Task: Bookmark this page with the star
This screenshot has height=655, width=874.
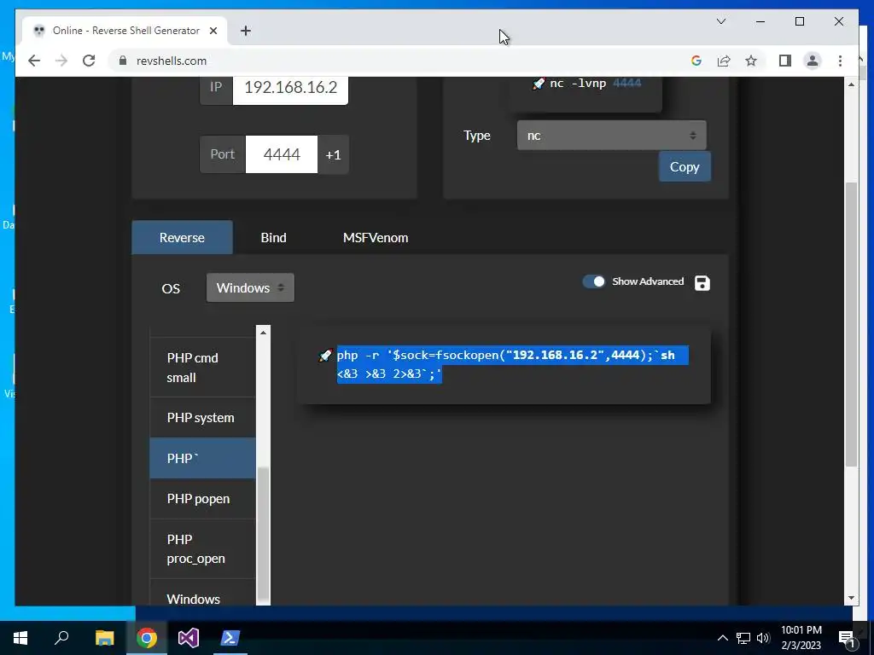Action: 751,61
